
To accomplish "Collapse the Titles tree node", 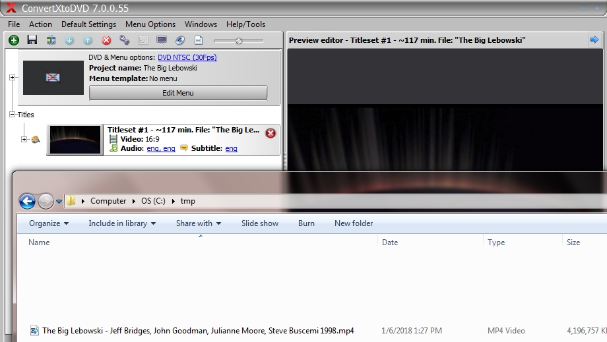I will point(13,115).
